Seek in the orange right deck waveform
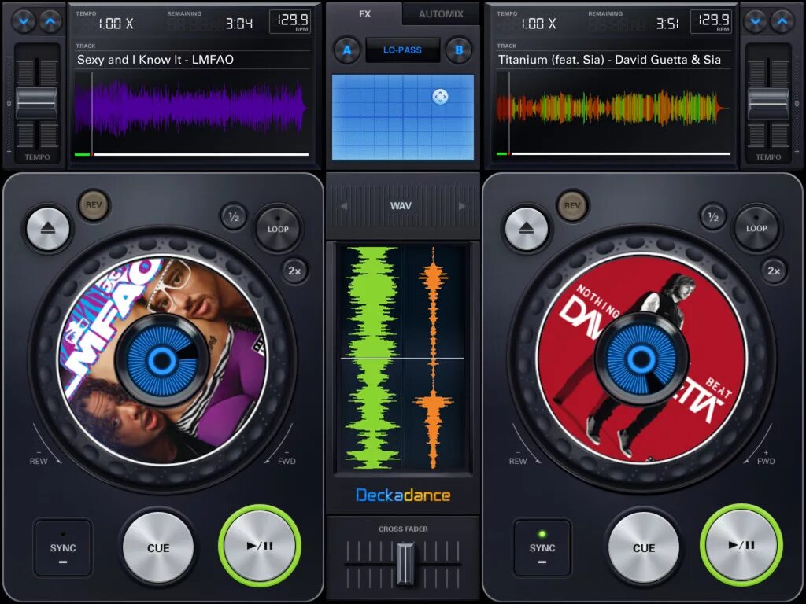 click(x=612, y=108)
